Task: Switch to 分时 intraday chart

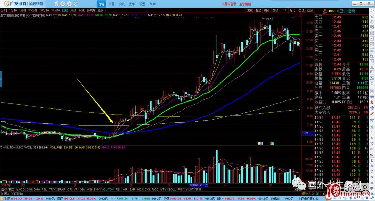Action: coord(4,10)
